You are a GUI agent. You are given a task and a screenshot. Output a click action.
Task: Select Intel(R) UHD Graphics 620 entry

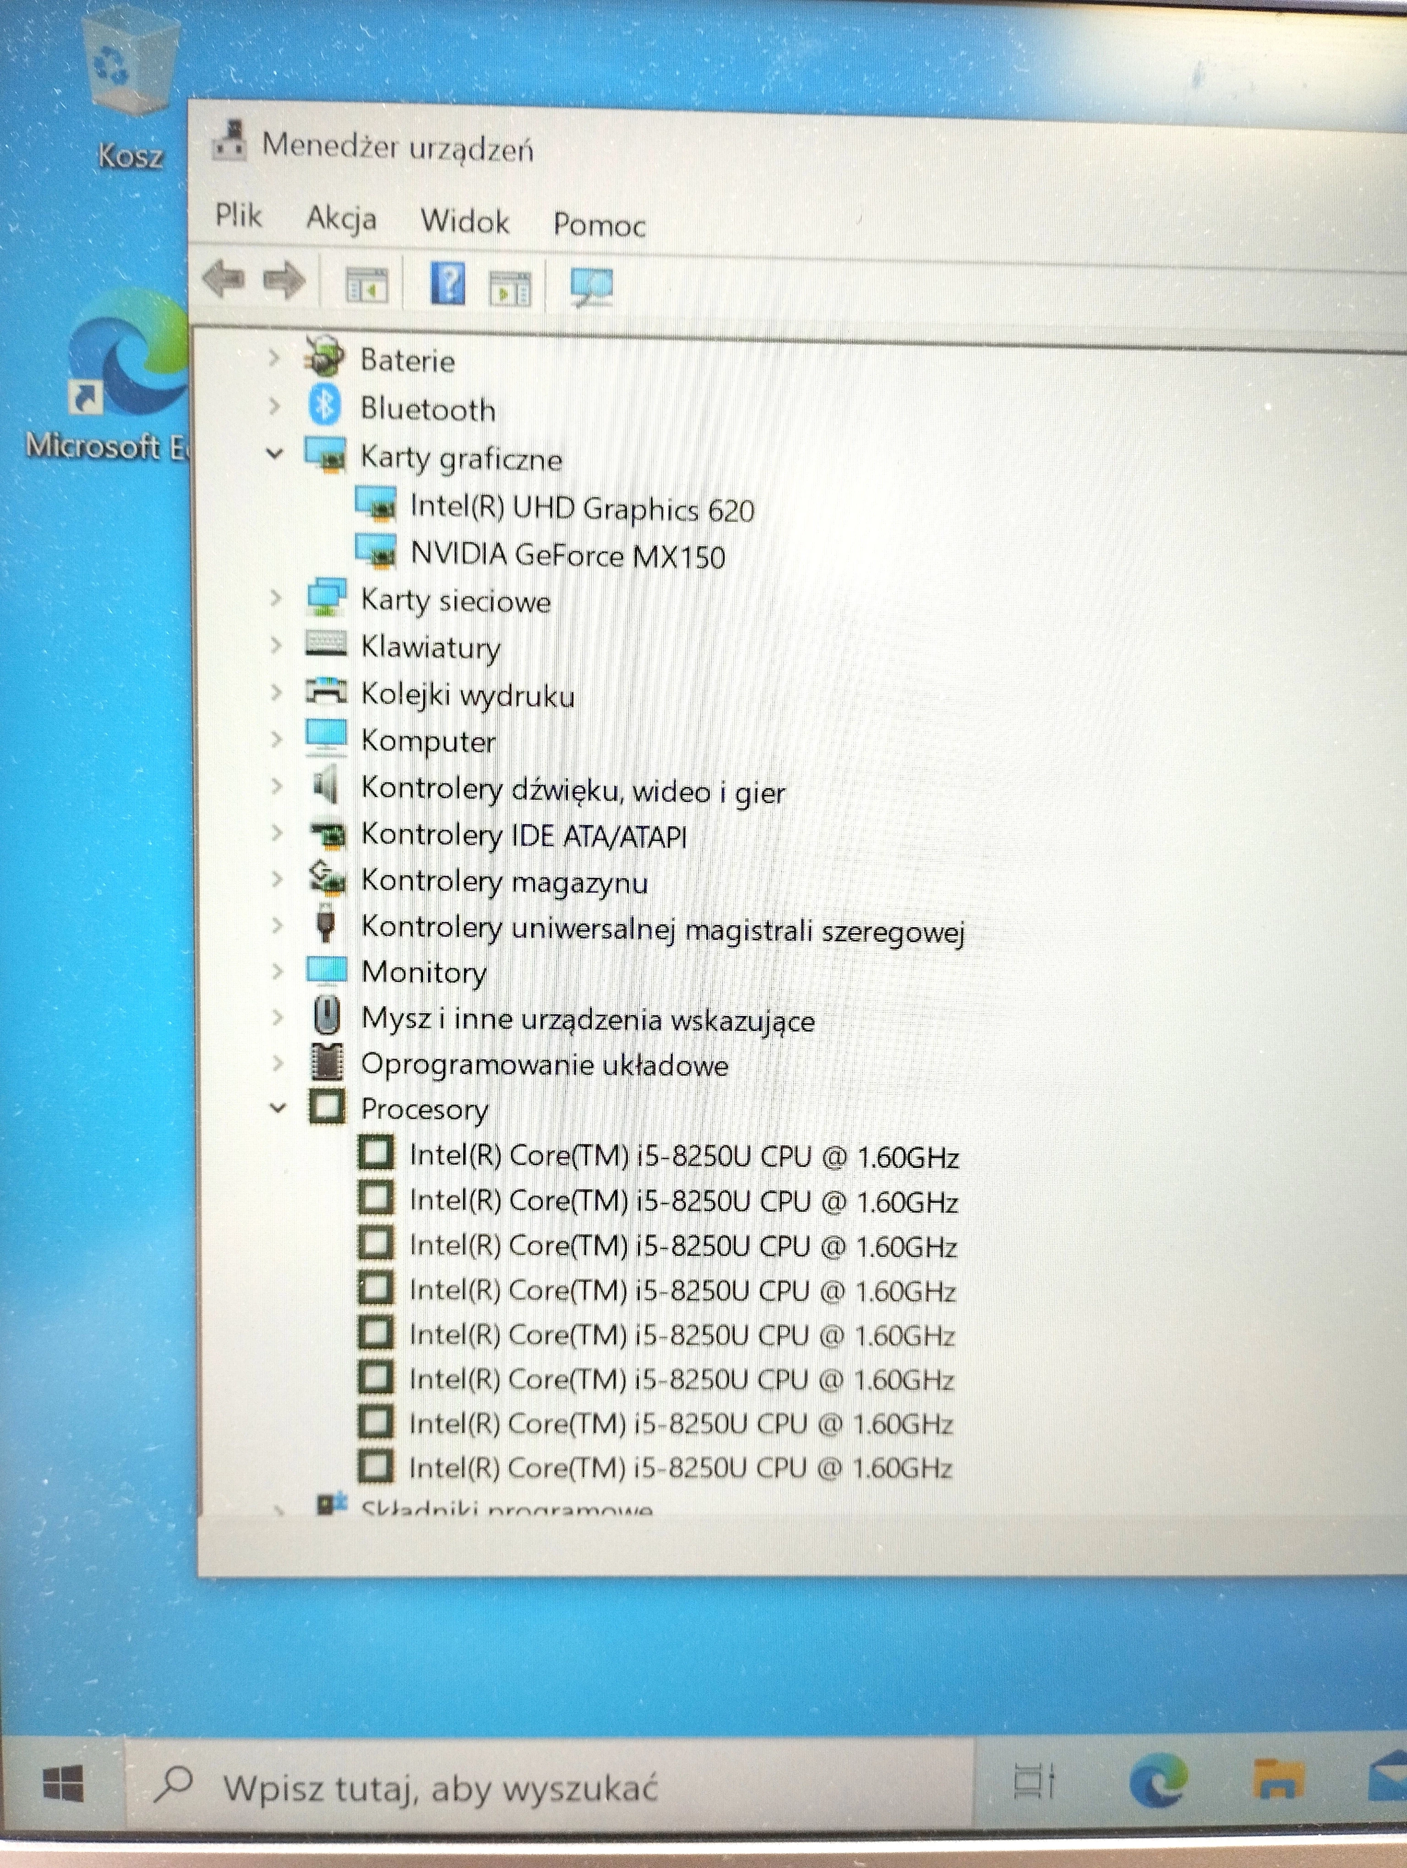tap(582, 508)
